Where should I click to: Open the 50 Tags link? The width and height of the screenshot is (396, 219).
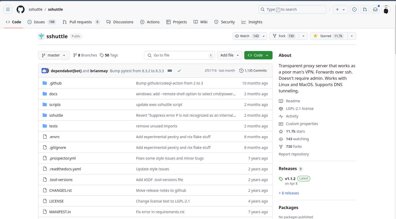109,55
